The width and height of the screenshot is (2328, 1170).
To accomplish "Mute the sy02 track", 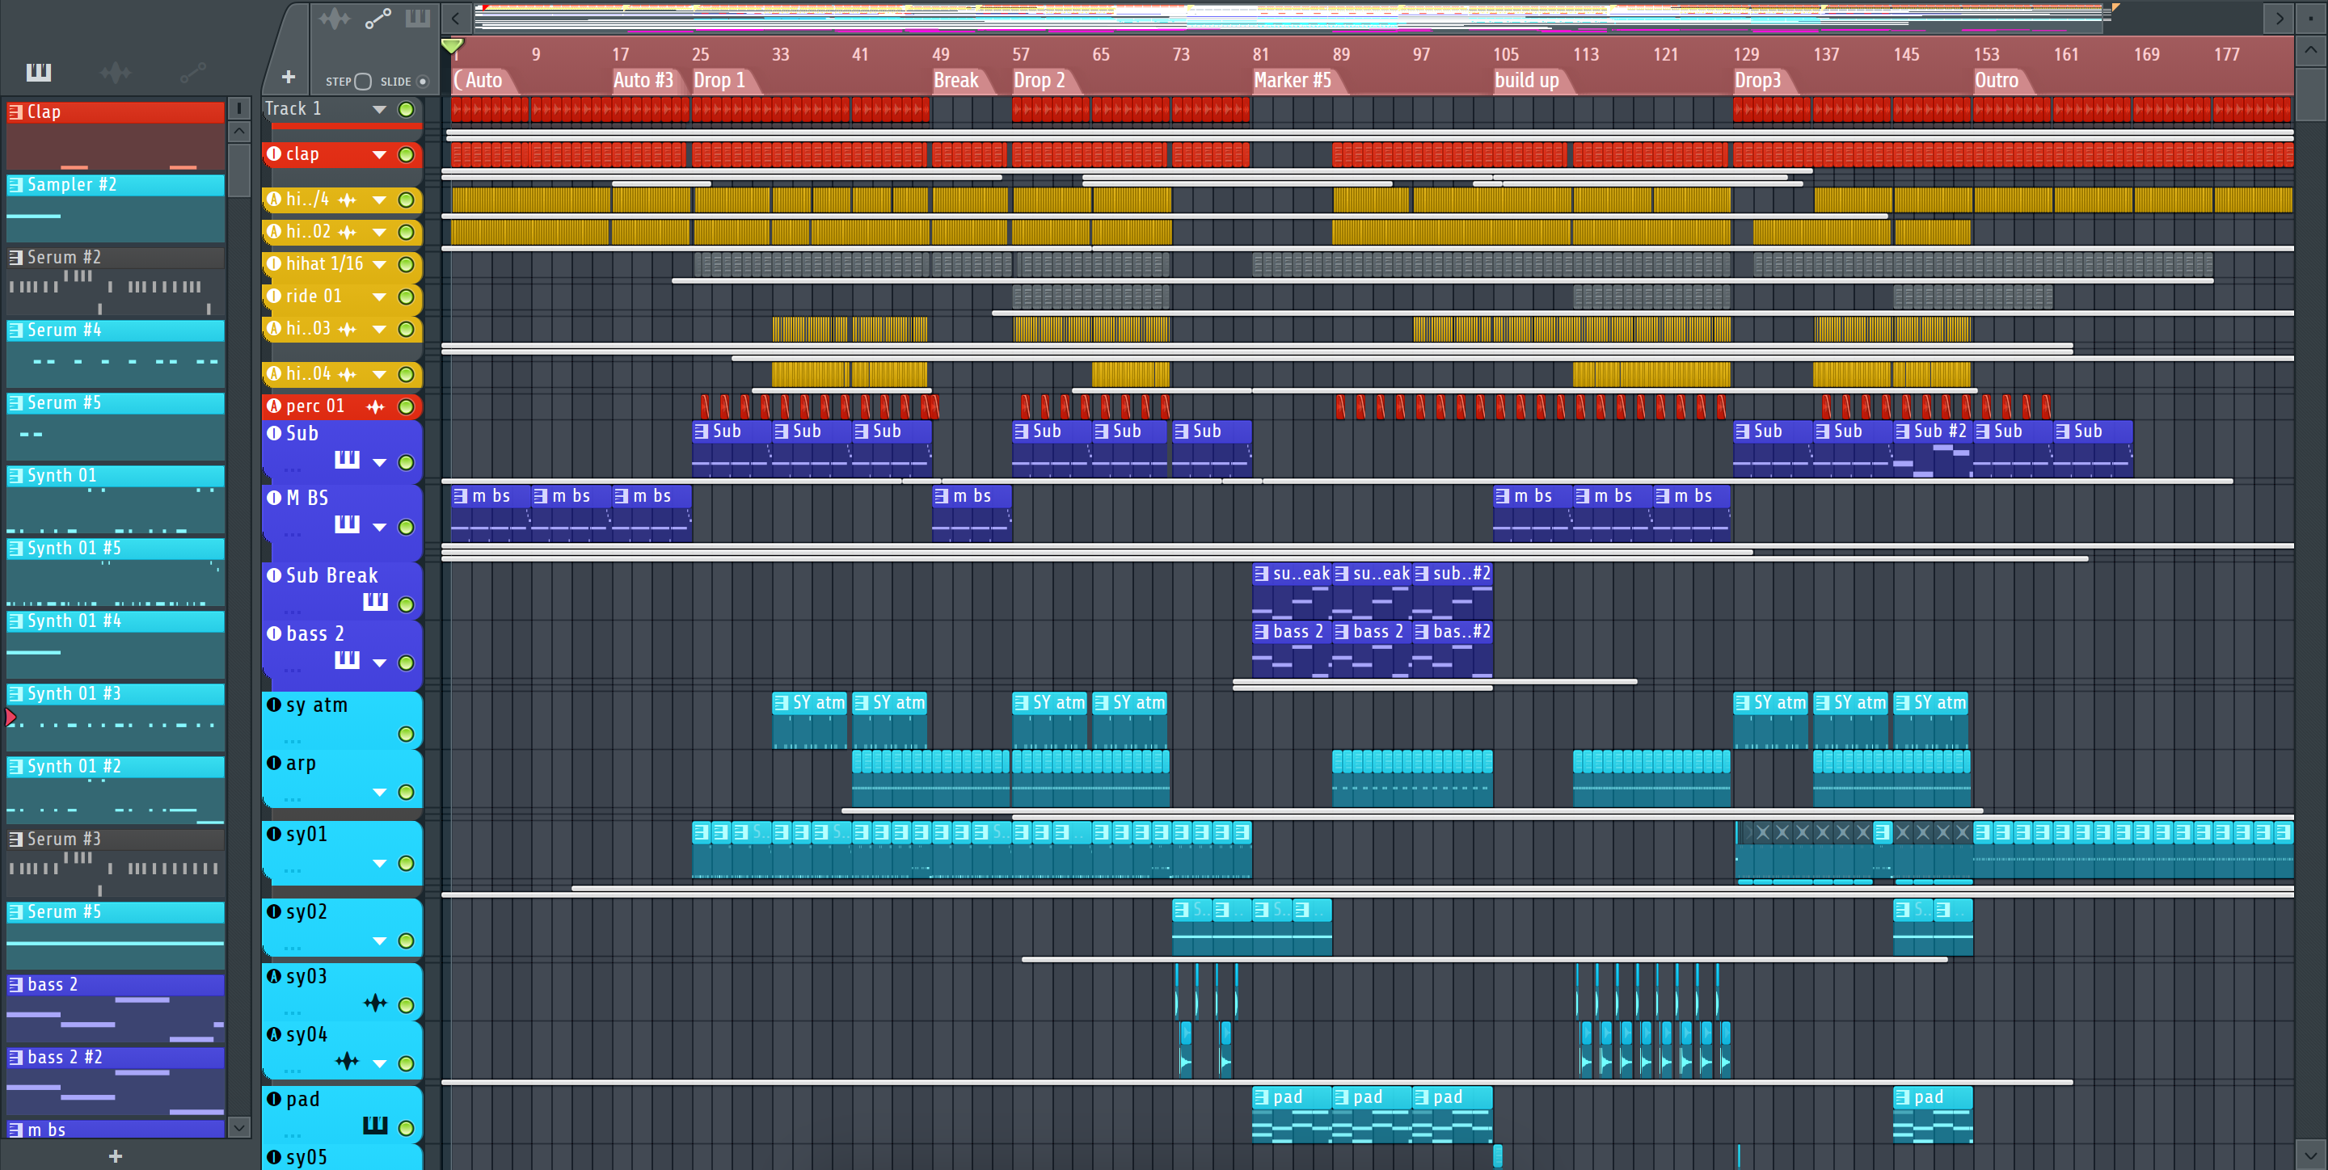I will tap(407, 941).
